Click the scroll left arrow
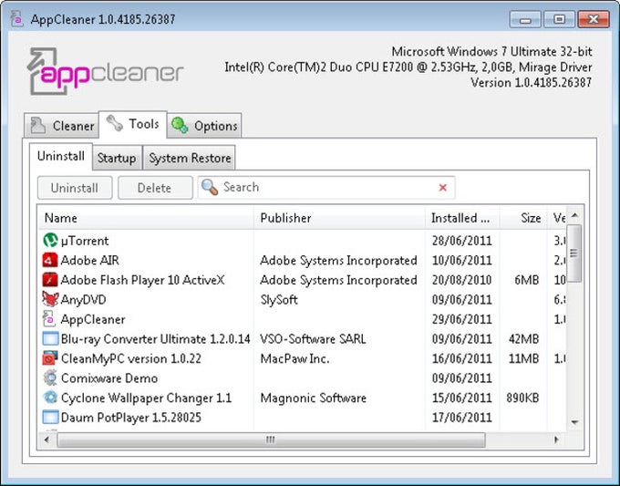 tap(47, 439)
